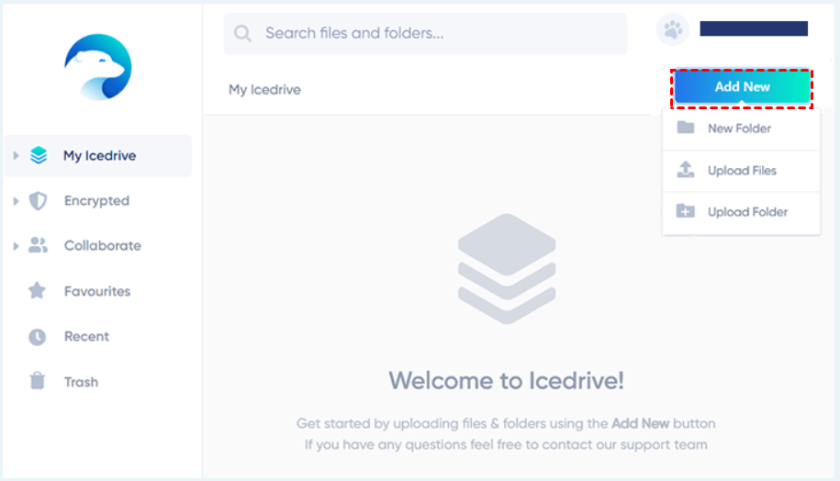This screenshot has height=481, width=840.
Task: Expand the Collaborate section arrow
Action: tap(16, 246)
